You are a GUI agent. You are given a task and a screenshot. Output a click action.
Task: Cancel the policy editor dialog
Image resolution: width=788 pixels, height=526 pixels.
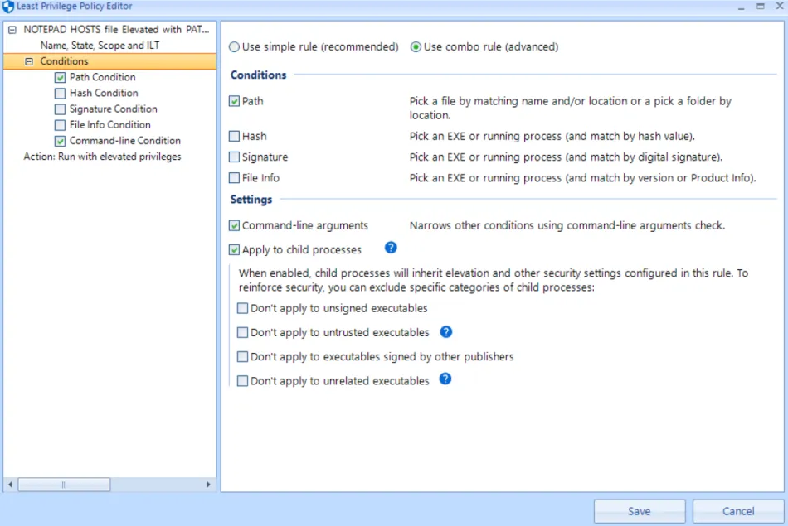[737, 511]
